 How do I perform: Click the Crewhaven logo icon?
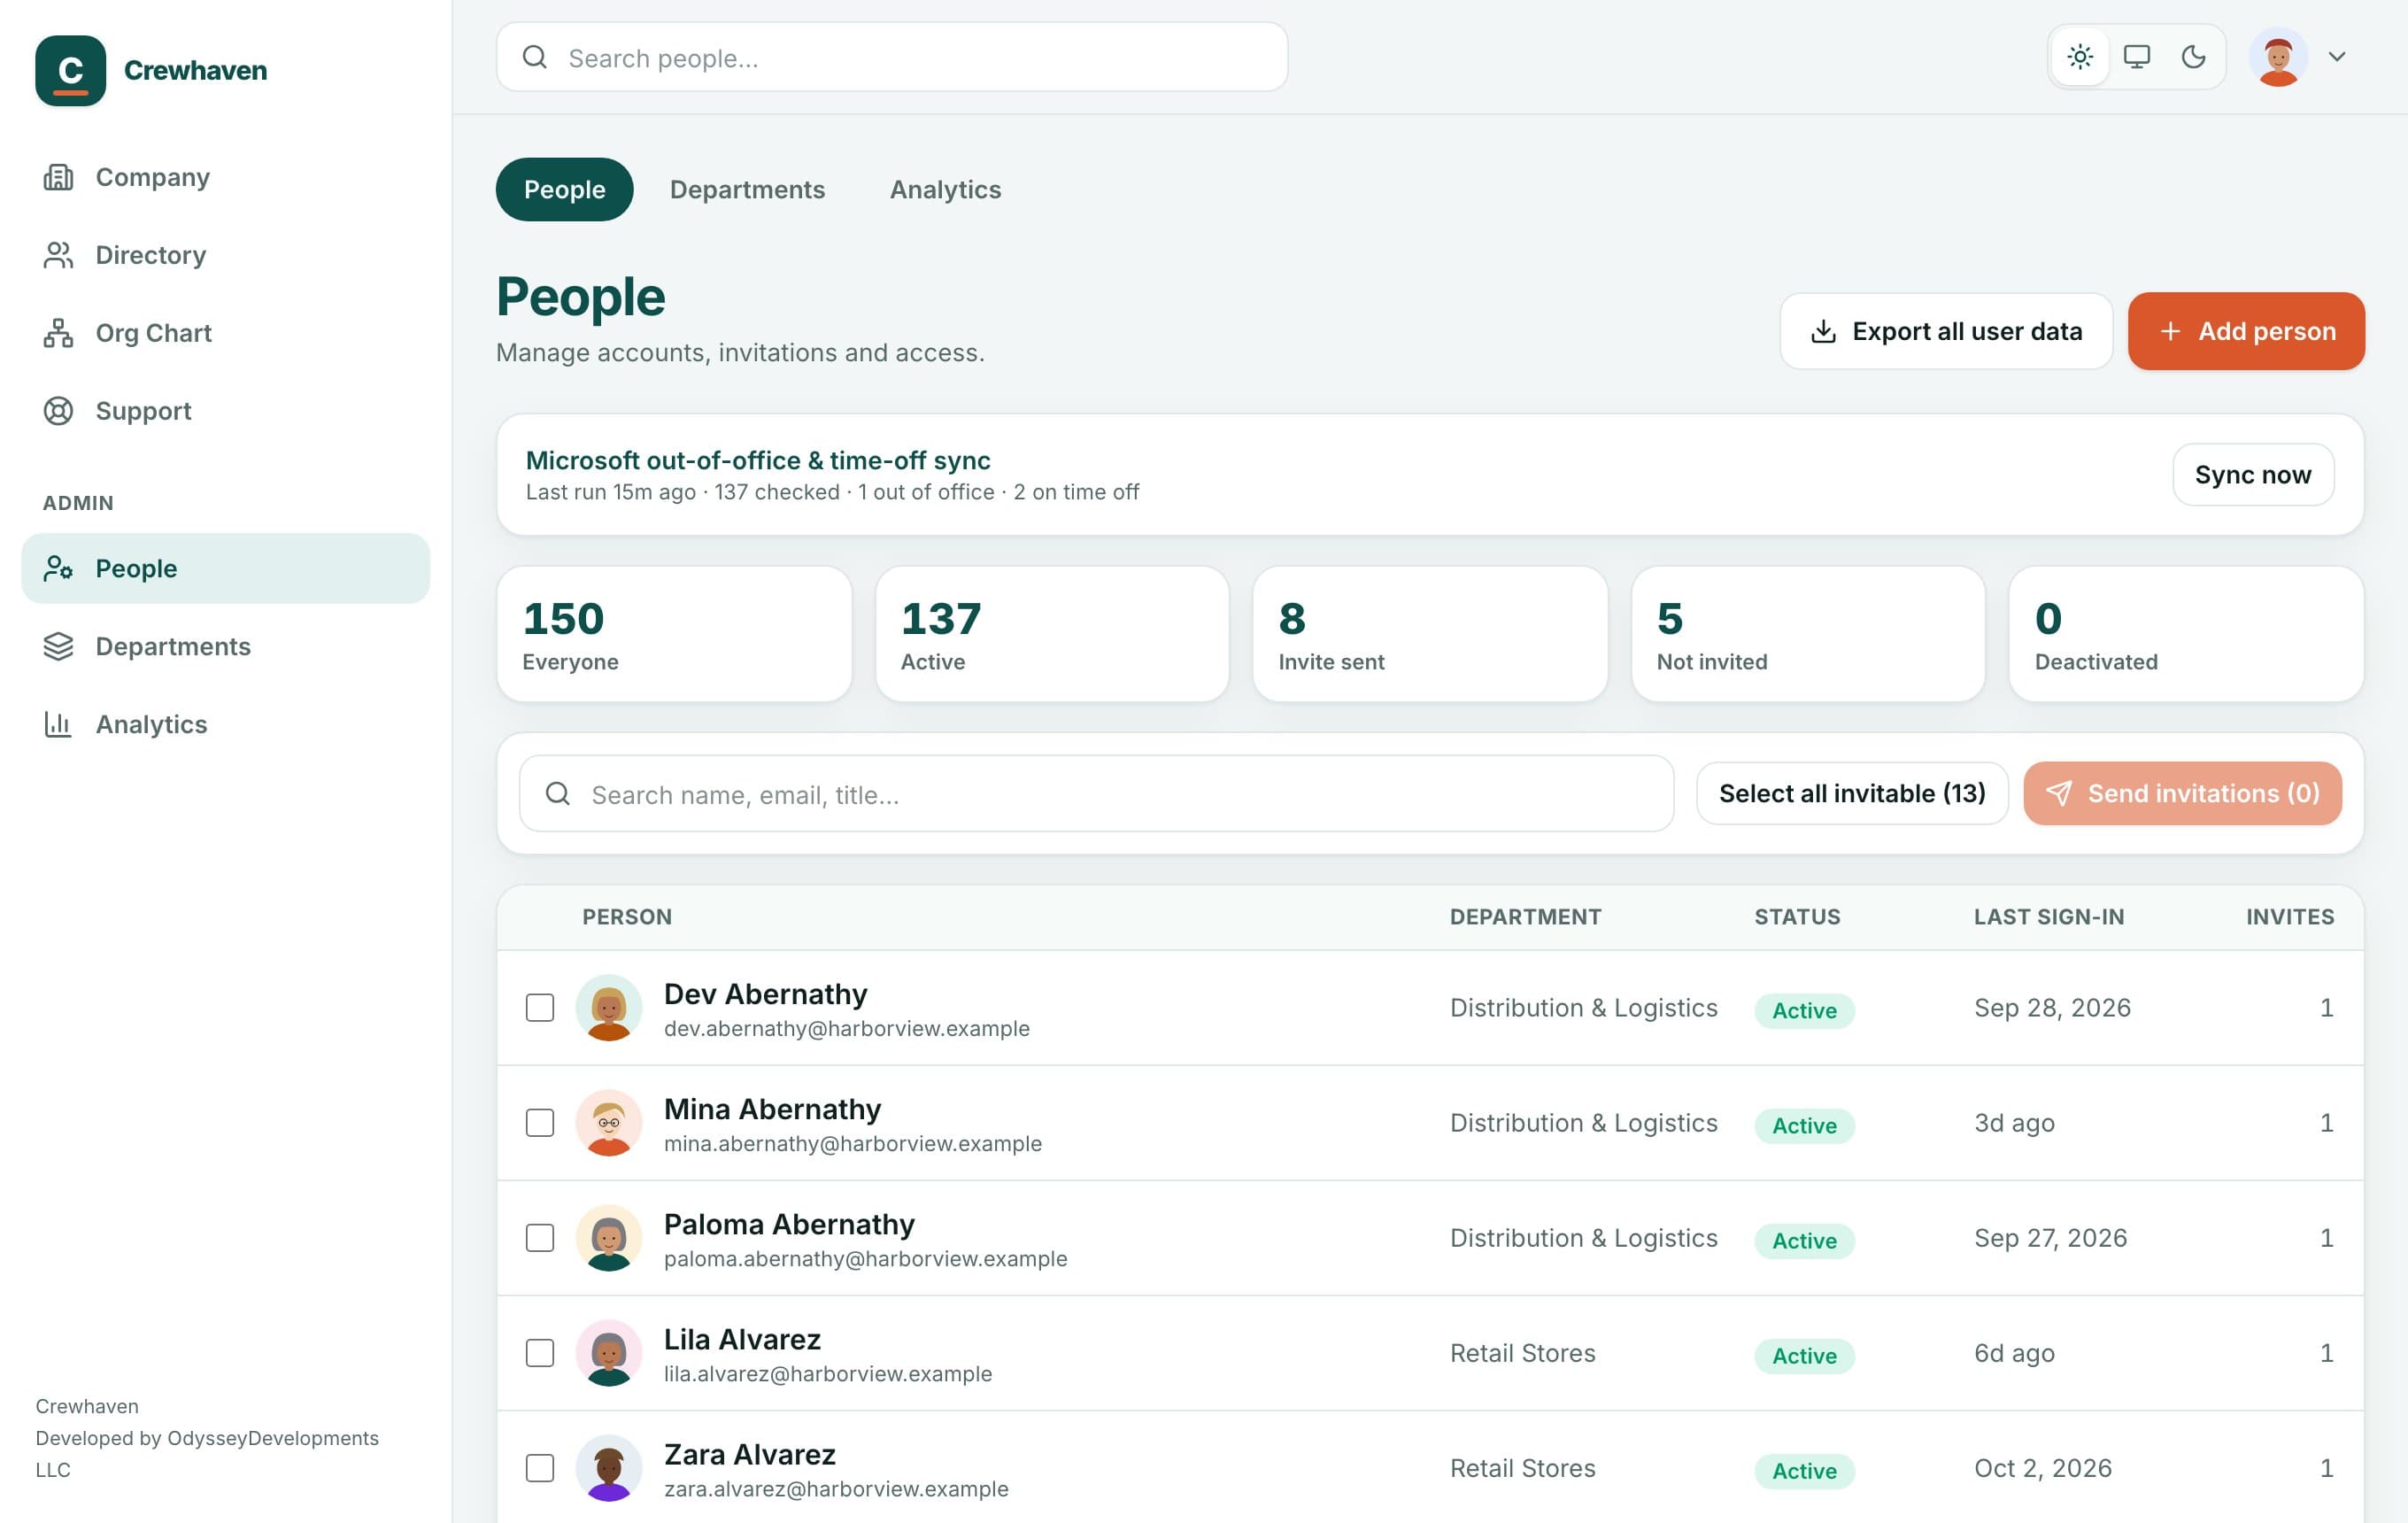[x=70, y=70]
